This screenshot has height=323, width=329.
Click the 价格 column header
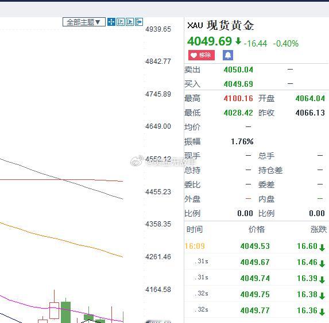point(257,229)
